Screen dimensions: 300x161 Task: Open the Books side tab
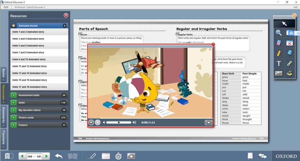pyautogui.click(x=3, y=75)
